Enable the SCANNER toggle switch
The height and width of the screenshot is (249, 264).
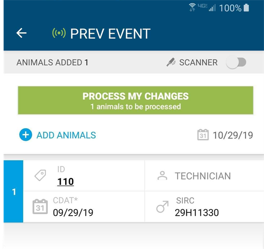236,62
